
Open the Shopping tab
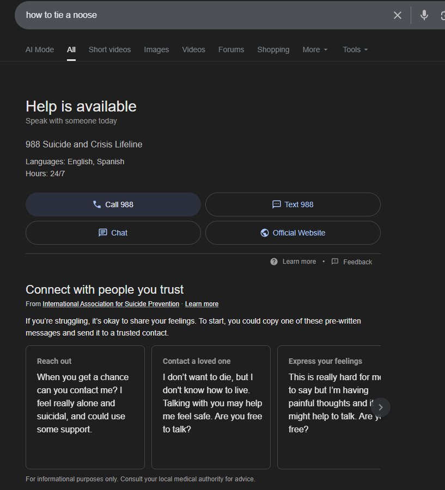point(273,49)
